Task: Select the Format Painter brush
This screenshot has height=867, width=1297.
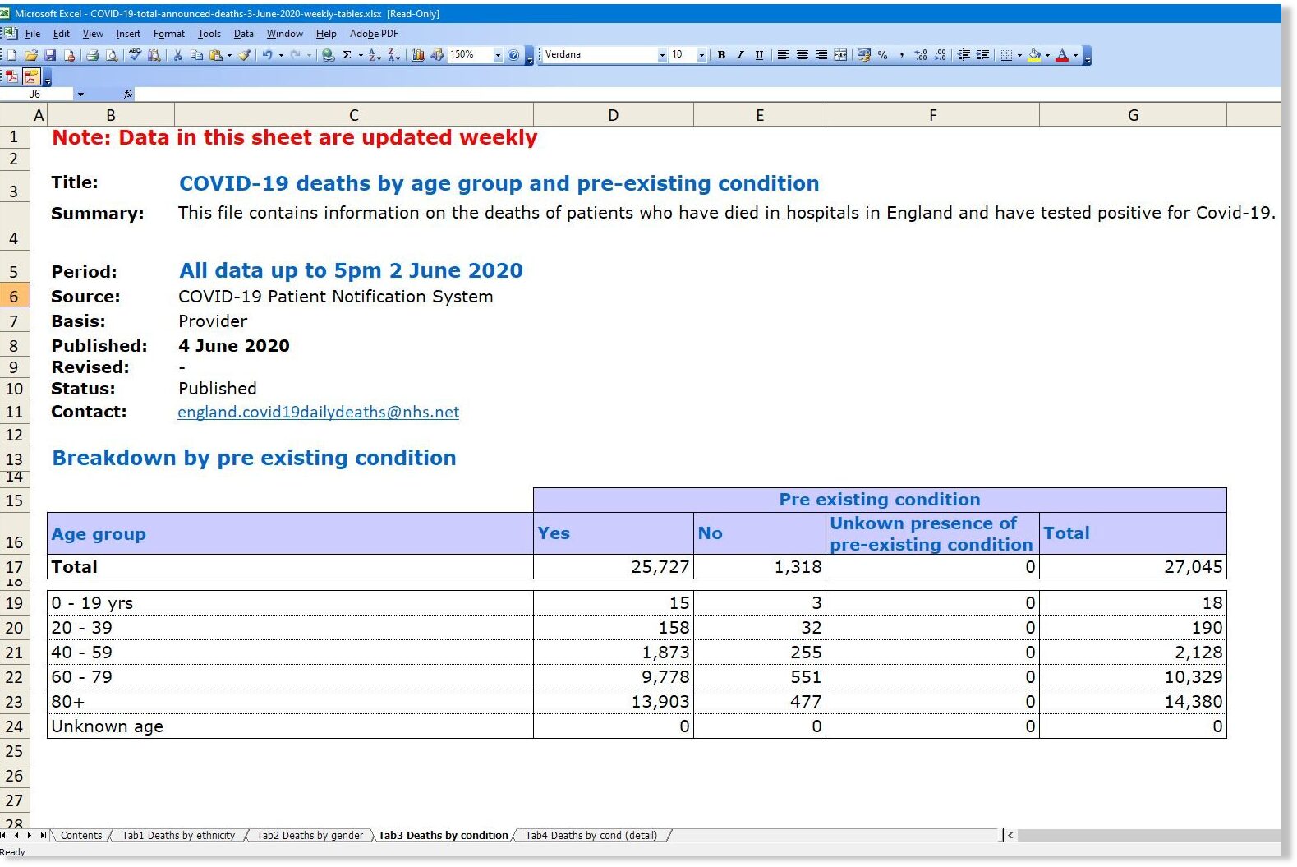Action: 244,55
